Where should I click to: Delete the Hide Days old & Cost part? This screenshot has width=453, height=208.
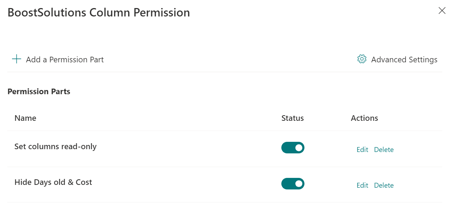(384, 185)
